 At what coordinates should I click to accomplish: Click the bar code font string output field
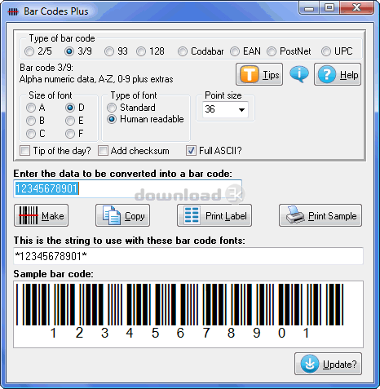click(188, 256)
